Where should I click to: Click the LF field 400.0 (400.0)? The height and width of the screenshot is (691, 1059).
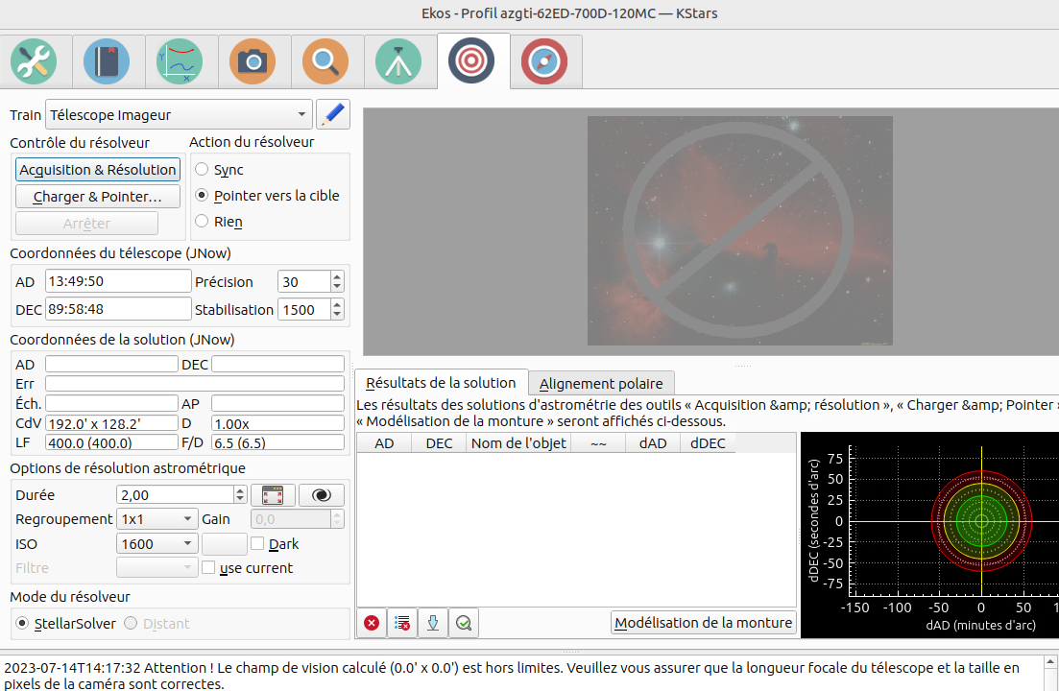pos(111,442)
